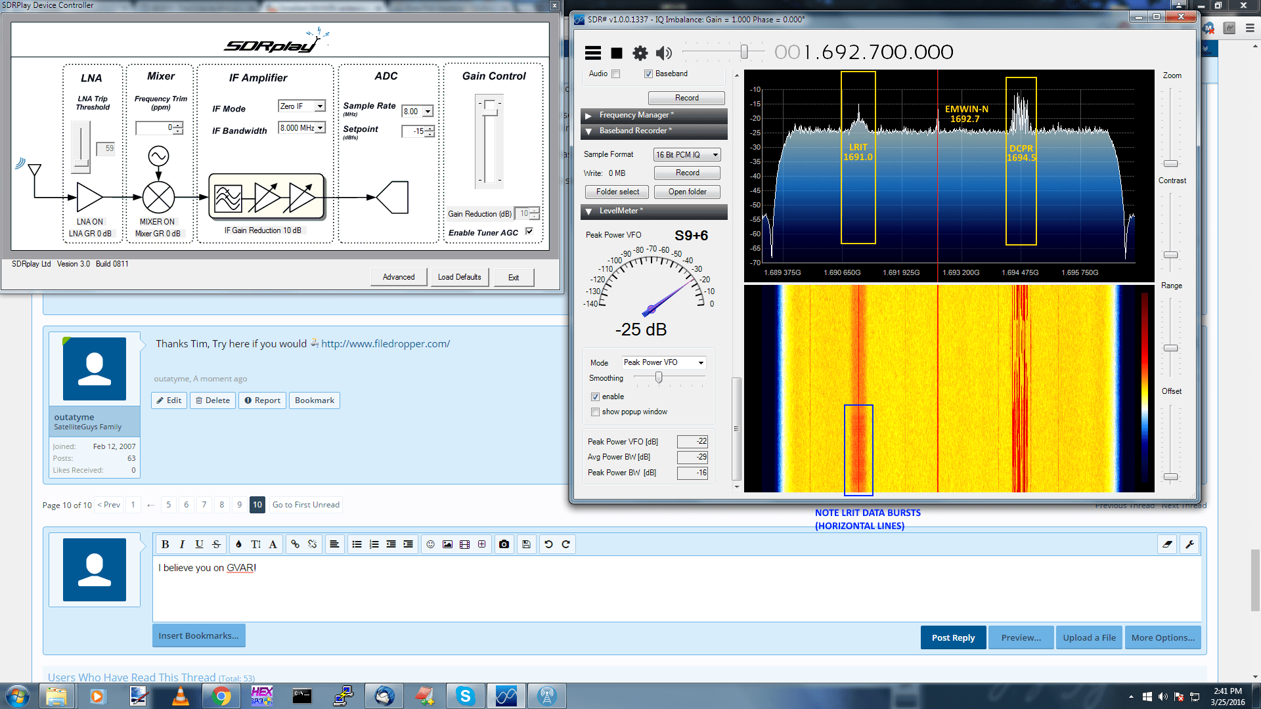The width and height of the screenshot is (1261, 709).
Task: Remove link with unlink icon
Action: (x=312, y=544)
